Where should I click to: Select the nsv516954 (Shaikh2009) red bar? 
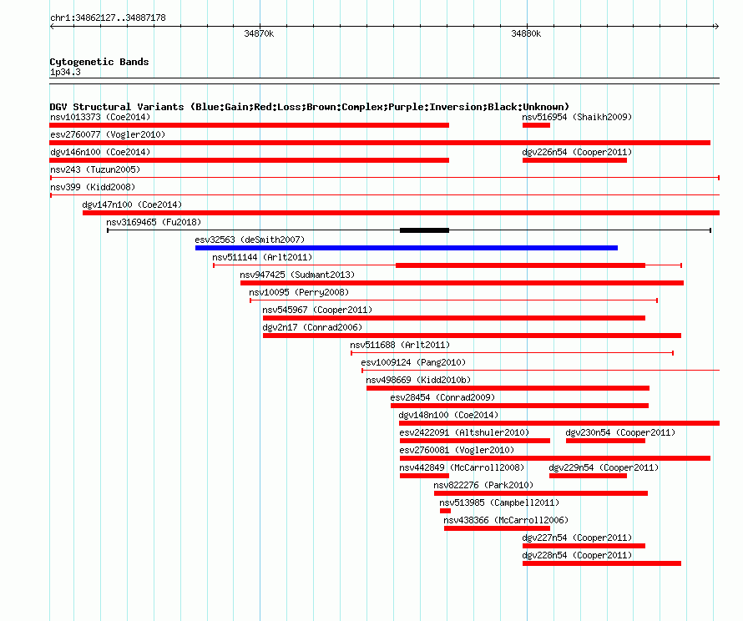(x=536, y=125)
